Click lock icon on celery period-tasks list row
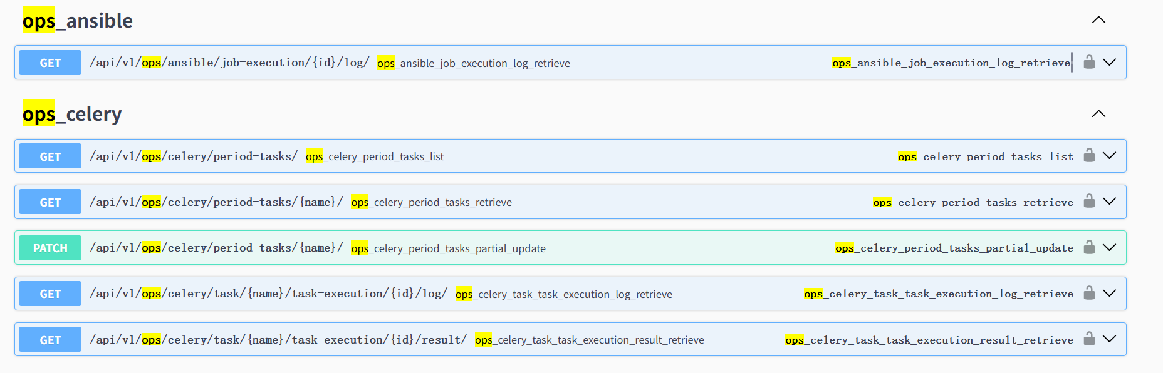Image resolution: width=1163 pixels, height=373 pixels. (1089, 156)
